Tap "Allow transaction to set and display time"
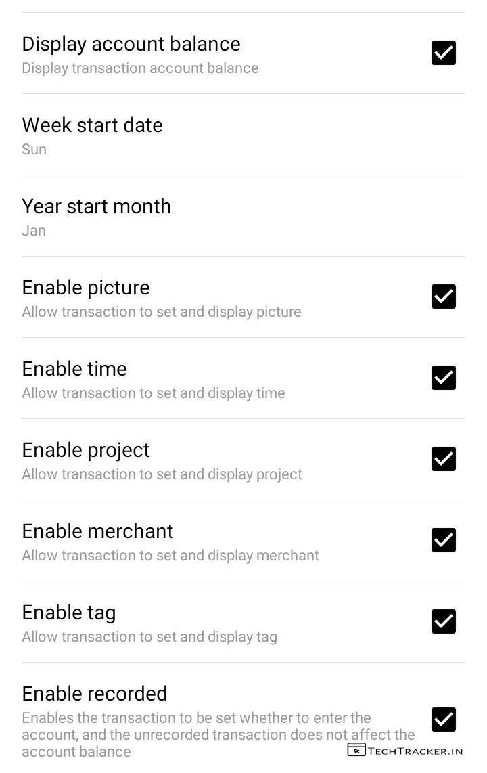Viewport: 487px width, 773px height. point(153,393)
